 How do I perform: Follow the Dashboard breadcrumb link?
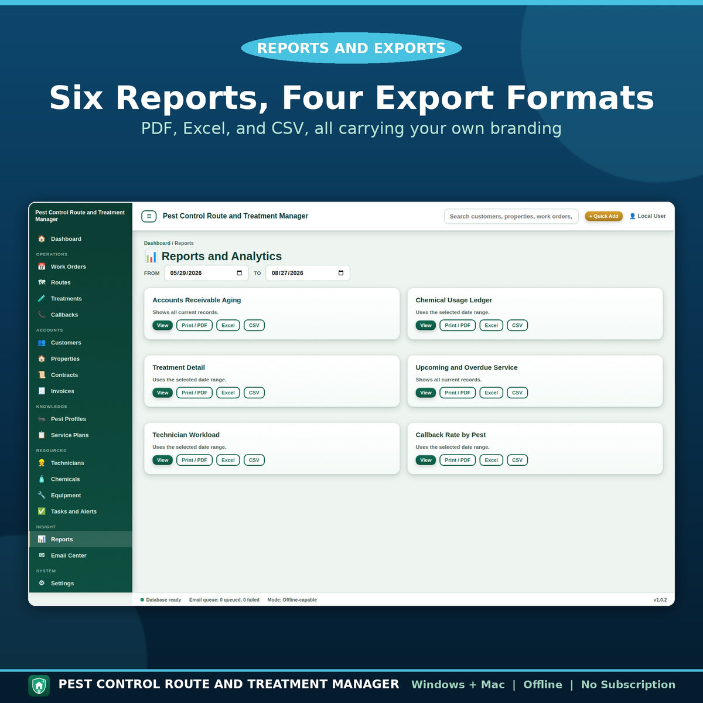[157, 243]
